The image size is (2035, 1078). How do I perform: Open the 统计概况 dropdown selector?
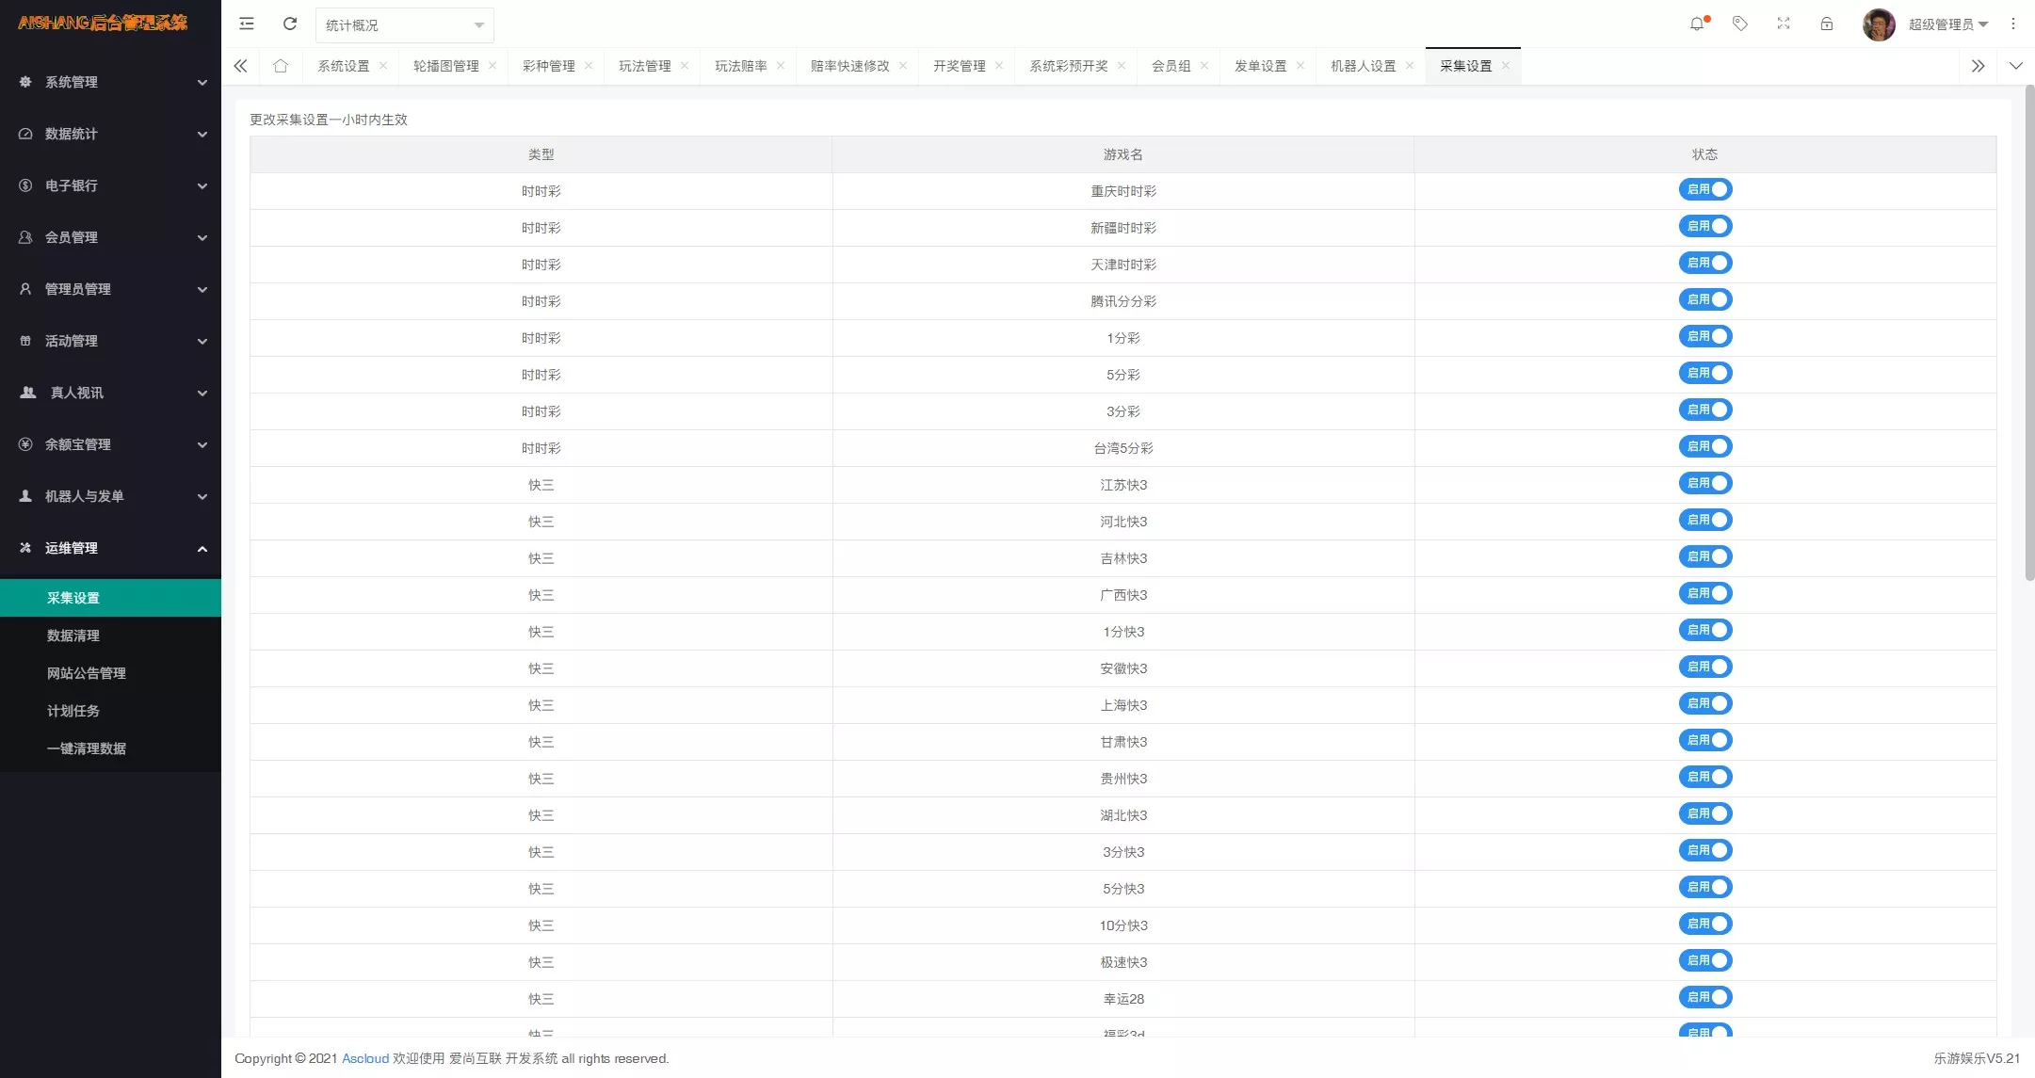click(404, 25)
